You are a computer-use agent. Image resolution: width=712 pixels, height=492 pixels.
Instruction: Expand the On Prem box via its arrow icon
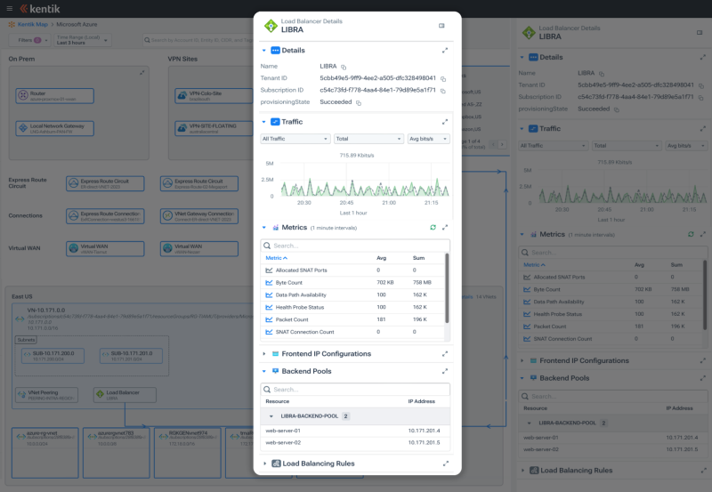point(142,73)
